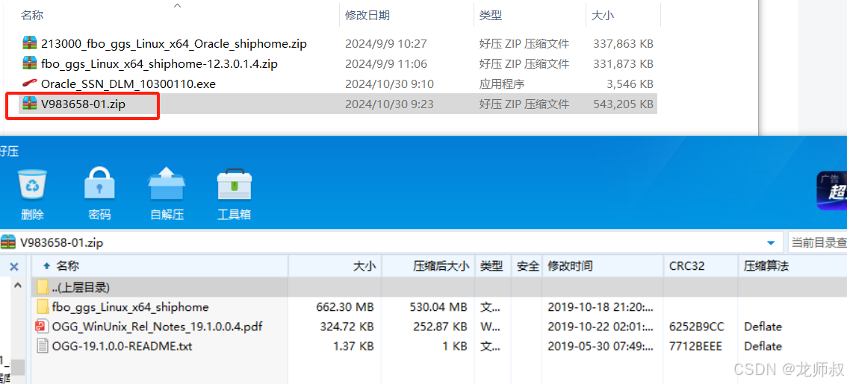Image resolution: width=847 pixels, height=384 pixels.
Task: Click the V983658-01.zip archive icon in Explorer
Action: (30, 104)
